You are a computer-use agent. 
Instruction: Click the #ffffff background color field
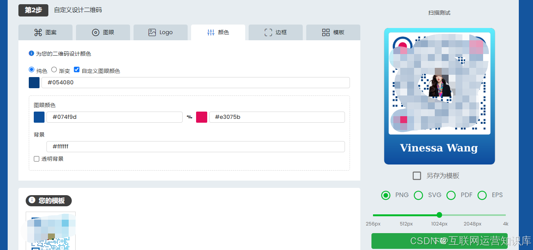tap(196, 146)
